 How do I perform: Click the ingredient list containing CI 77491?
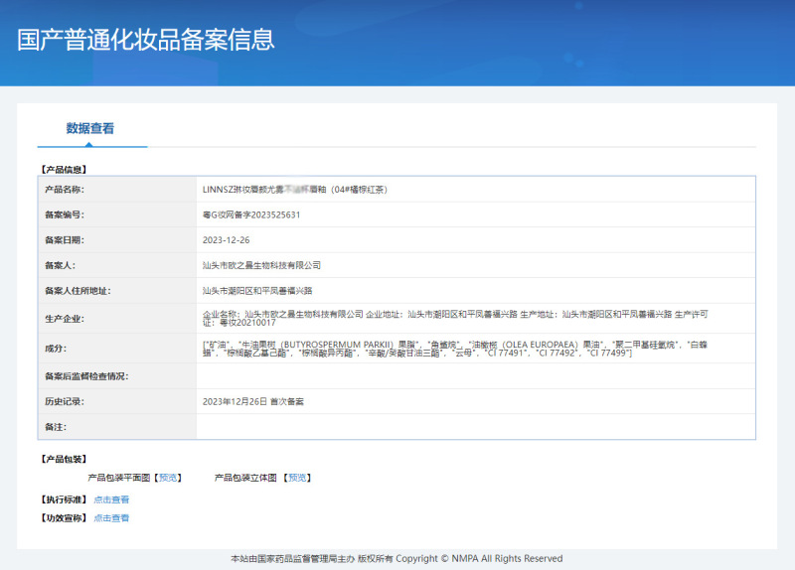click(455, 349)
